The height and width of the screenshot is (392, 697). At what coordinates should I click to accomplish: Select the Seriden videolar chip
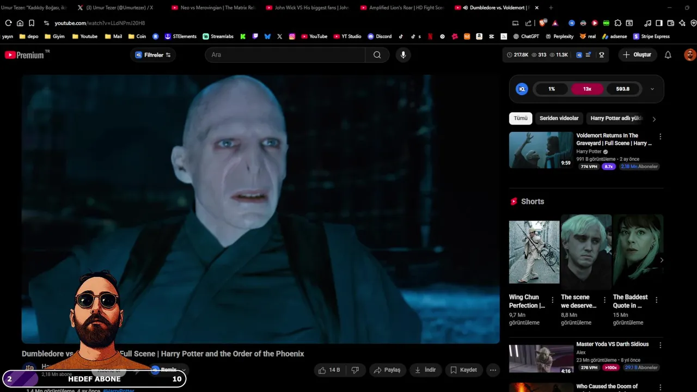559,118
